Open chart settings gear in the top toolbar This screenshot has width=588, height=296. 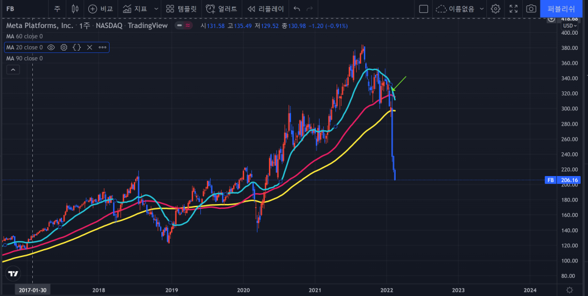(495, 9)
